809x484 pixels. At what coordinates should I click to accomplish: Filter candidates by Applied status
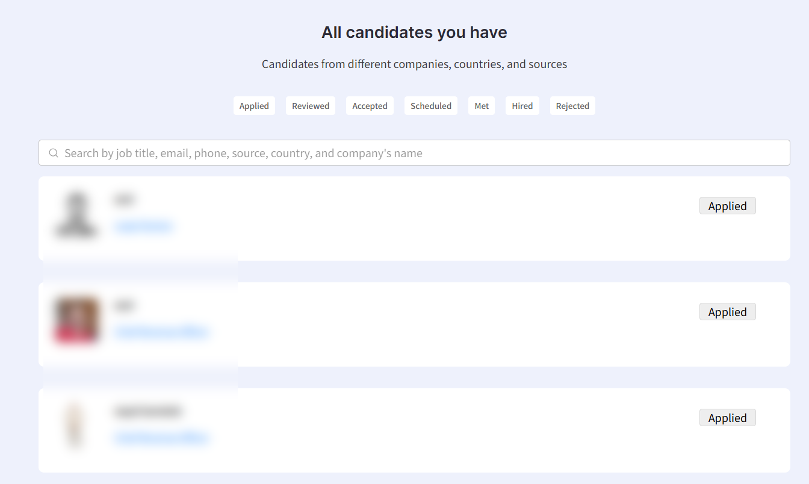(254, 106)
